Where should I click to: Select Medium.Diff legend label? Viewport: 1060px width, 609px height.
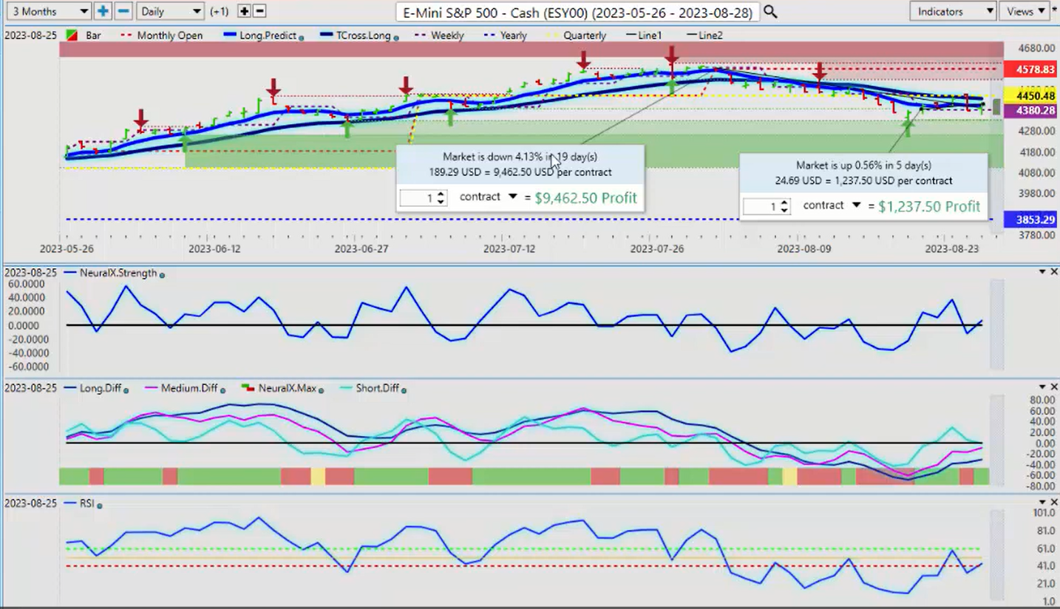tap(189, 388)
